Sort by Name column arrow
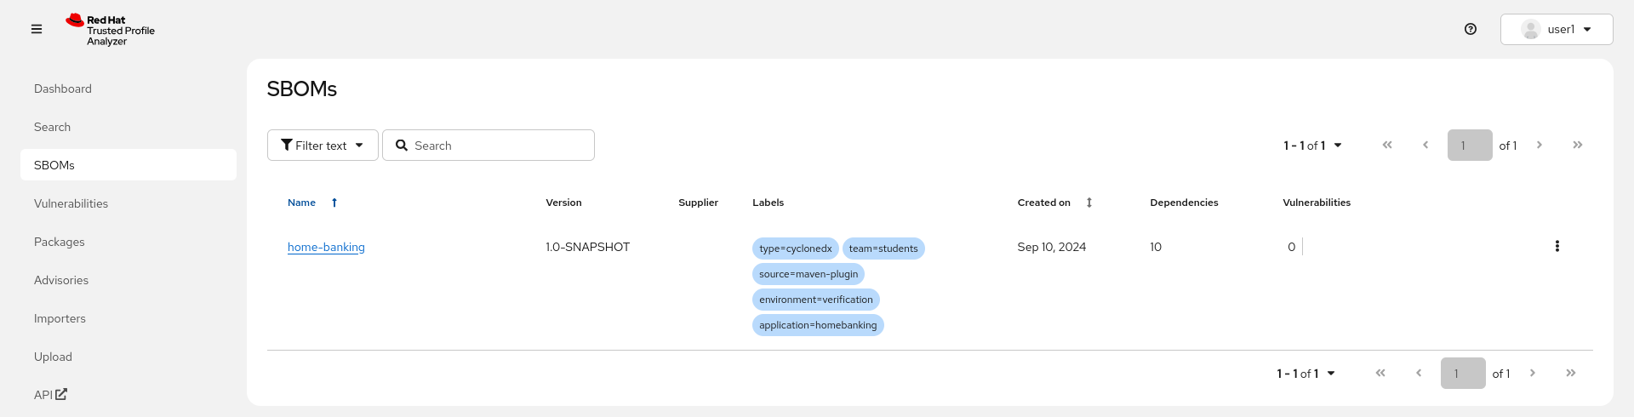 pos(334,203)
